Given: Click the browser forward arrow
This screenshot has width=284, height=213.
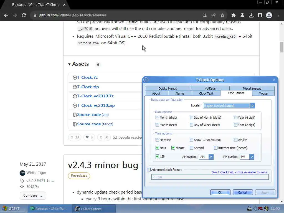Looking at the screenshot, I should pyautogui.click(x=15, y=15).
